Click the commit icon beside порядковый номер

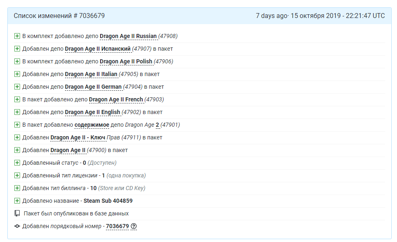tap(17, 226)
